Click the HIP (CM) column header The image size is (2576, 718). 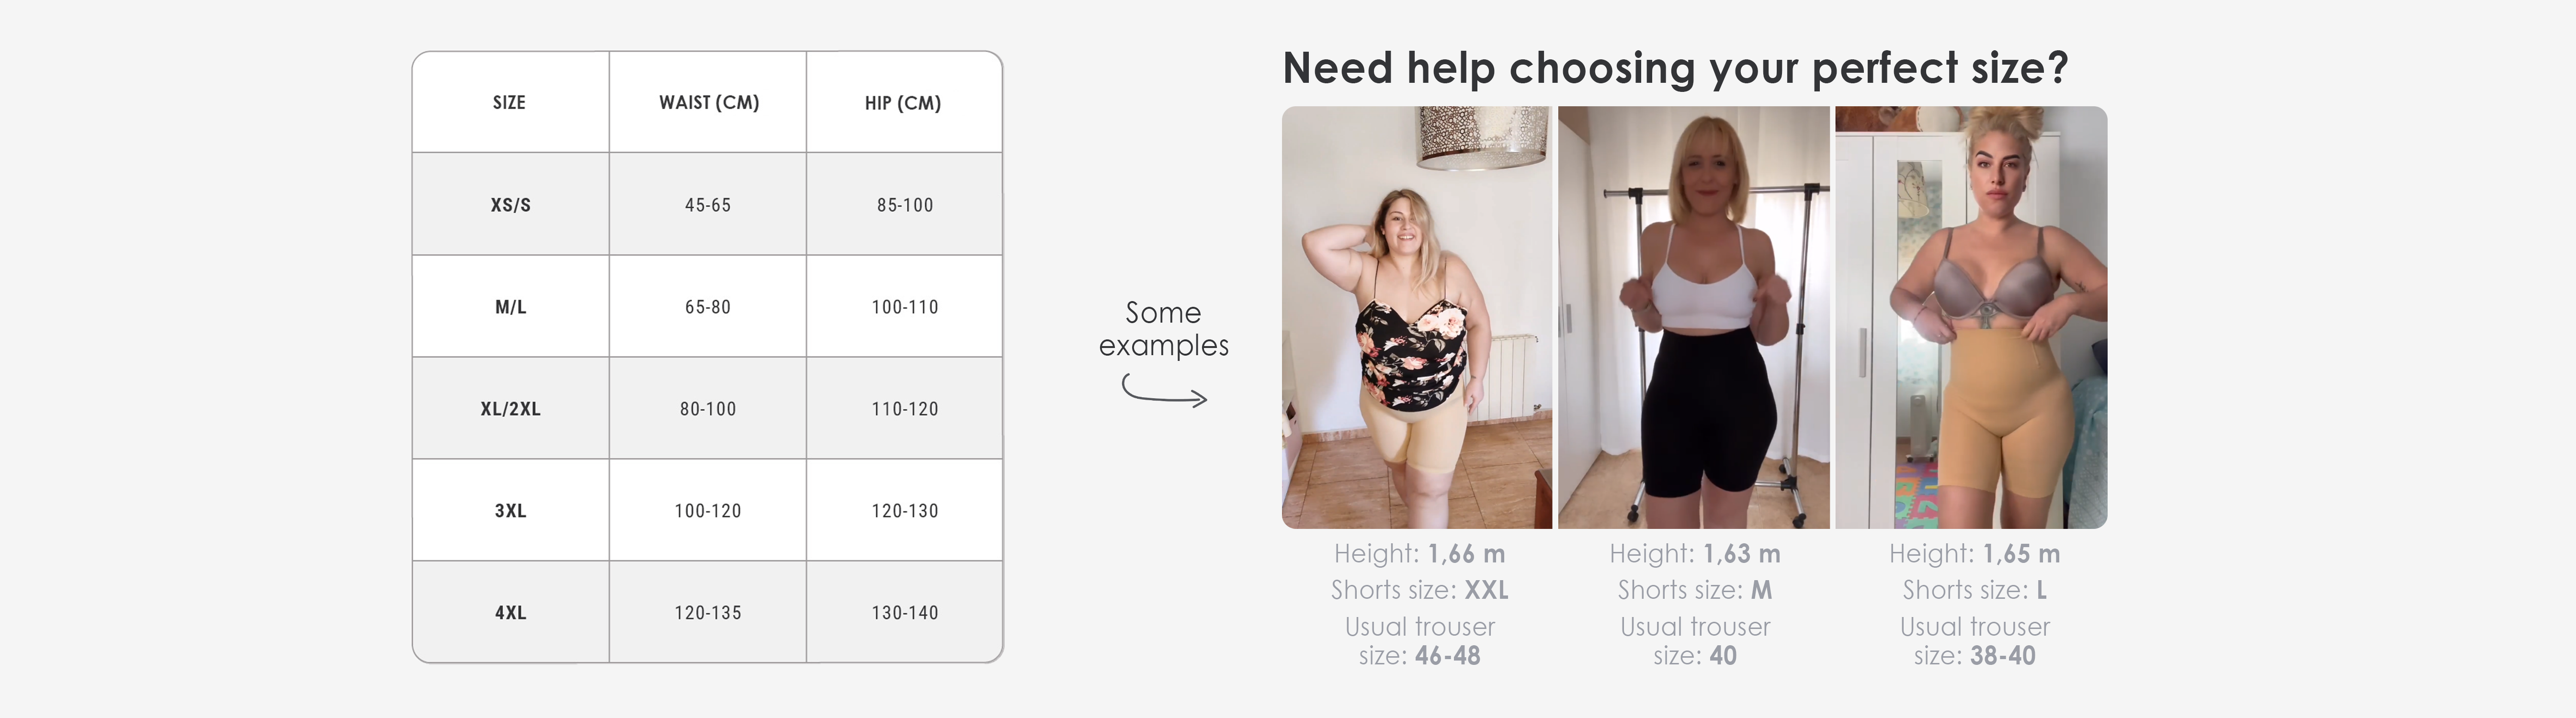click(x=904, y=102)
